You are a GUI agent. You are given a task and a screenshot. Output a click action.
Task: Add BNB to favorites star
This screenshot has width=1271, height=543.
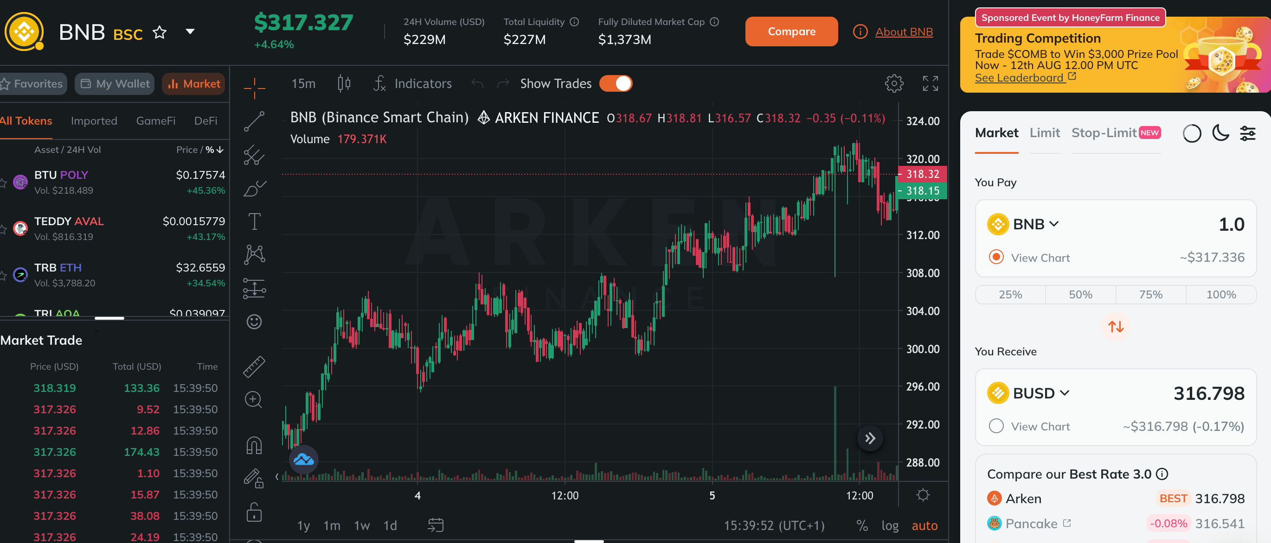160,32
